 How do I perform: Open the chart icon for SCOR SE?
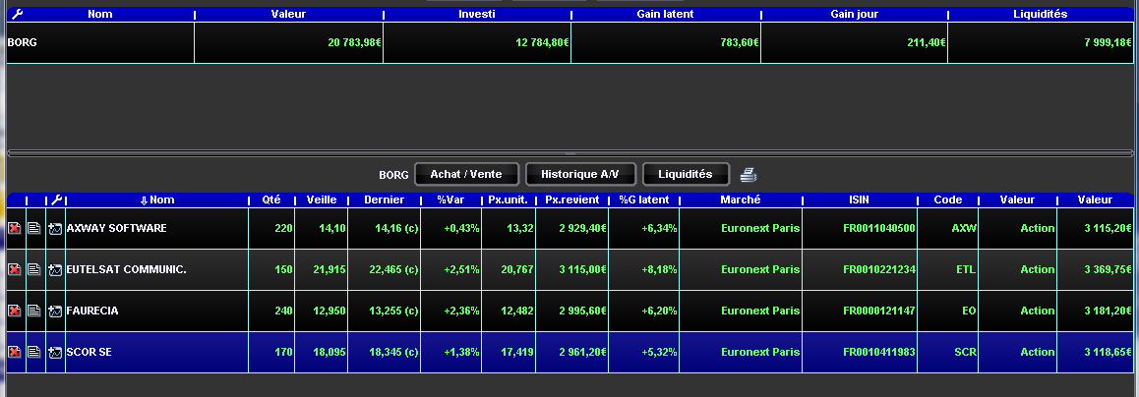coord(55,352)
